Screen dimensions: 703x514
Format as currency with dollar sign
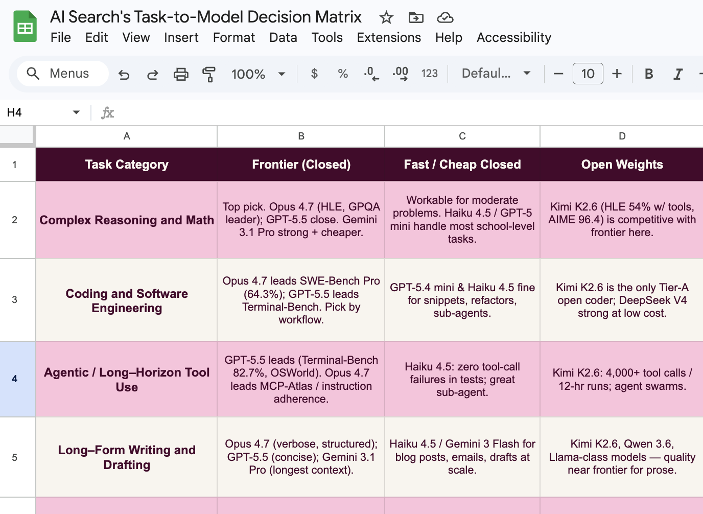pyautogui.click(x=314, y=74)
